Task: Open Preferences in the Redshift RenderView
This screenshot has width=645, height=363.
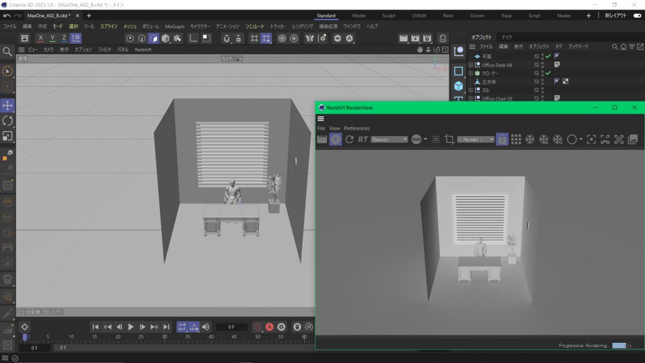Action: click(x=357, y=129)
